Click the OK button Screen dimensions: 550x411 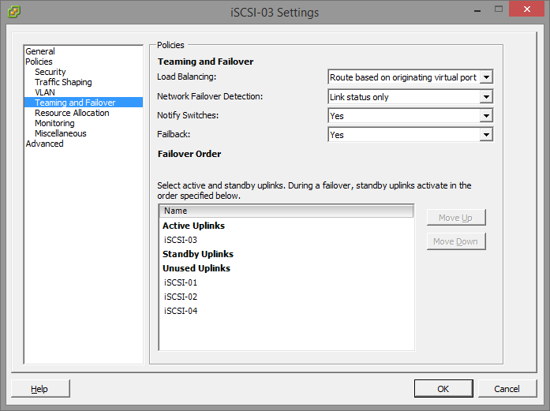443,389
